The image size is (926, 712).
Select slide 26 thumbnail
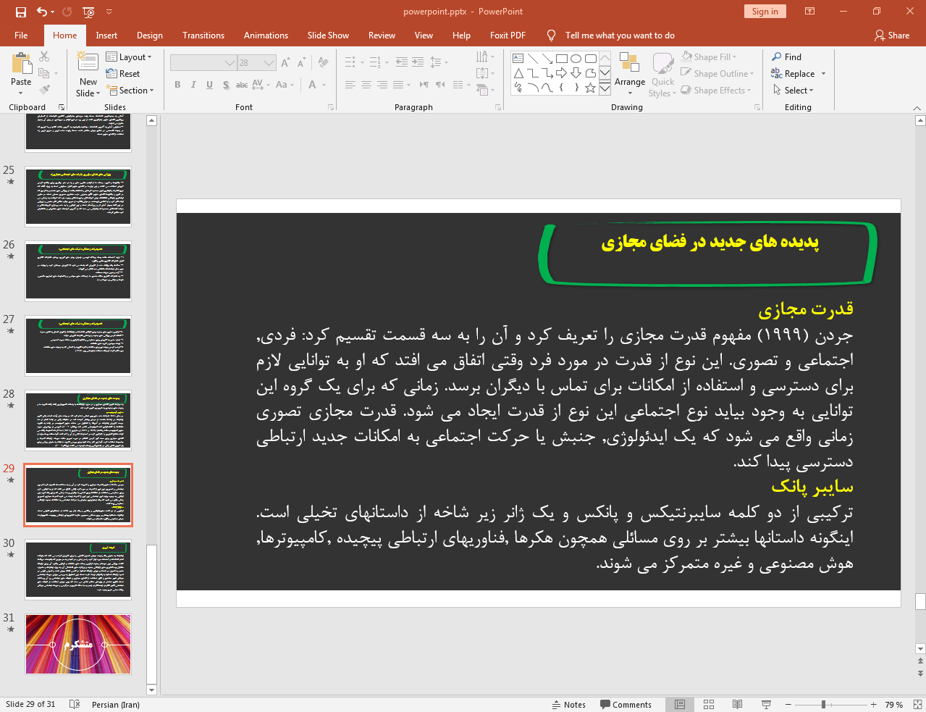click(x=78, y=271)
